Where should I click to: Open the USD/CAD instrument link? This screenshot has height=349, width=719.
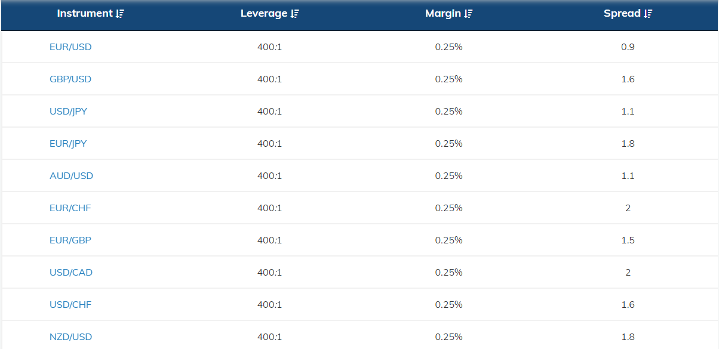click(70, 272)
